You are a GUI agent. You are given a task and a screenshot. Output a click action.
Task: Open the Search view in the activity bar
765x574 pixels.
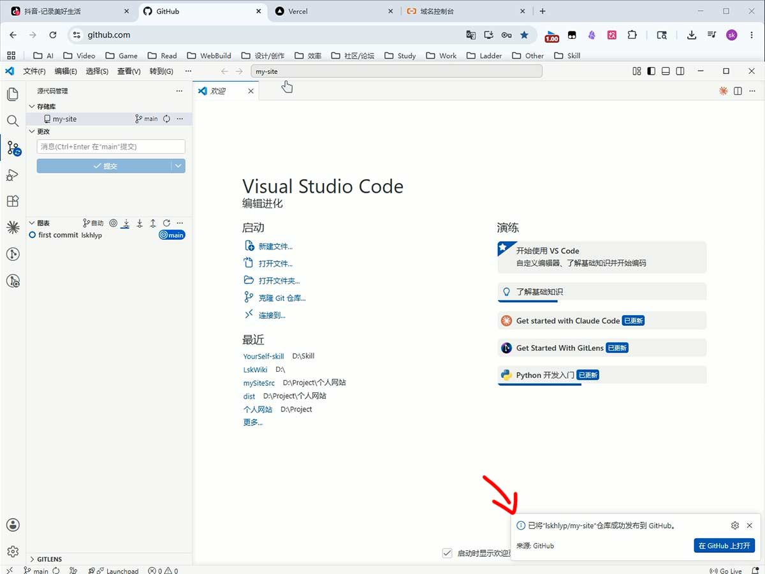[13, 121]
